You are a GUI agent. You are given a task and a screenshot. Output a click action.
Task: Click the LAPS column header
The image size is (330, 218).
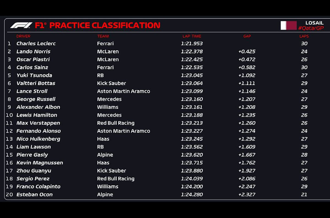tap(304, 36)
